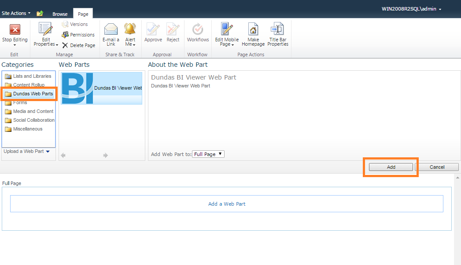Viewport: 461px width, 265px height.
Task: Click Edit Mobile Page icon
Action: (227, 29)
